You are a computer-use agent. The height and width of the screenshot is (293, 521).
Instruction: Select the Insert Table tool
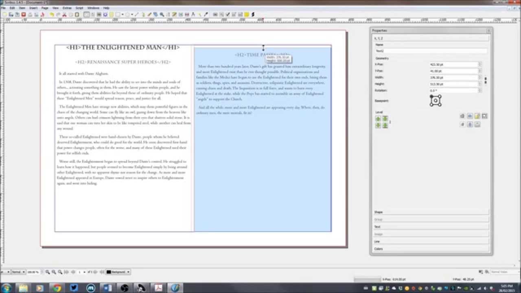point(111,14)
